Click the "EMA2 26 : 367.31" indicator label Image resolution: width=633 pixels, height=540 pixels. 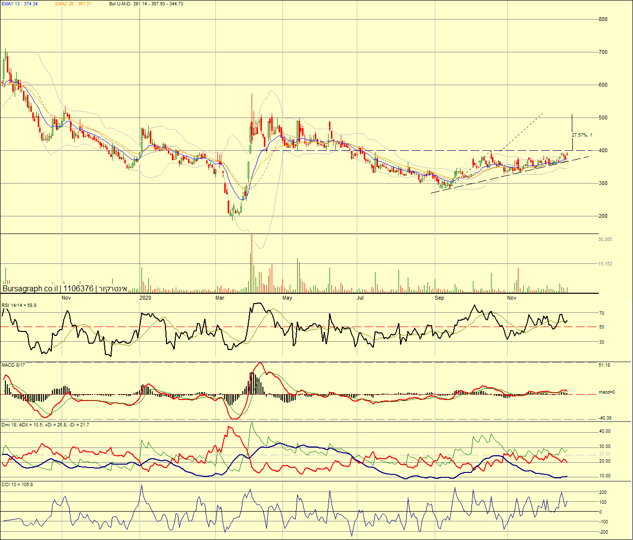point(73,4)
